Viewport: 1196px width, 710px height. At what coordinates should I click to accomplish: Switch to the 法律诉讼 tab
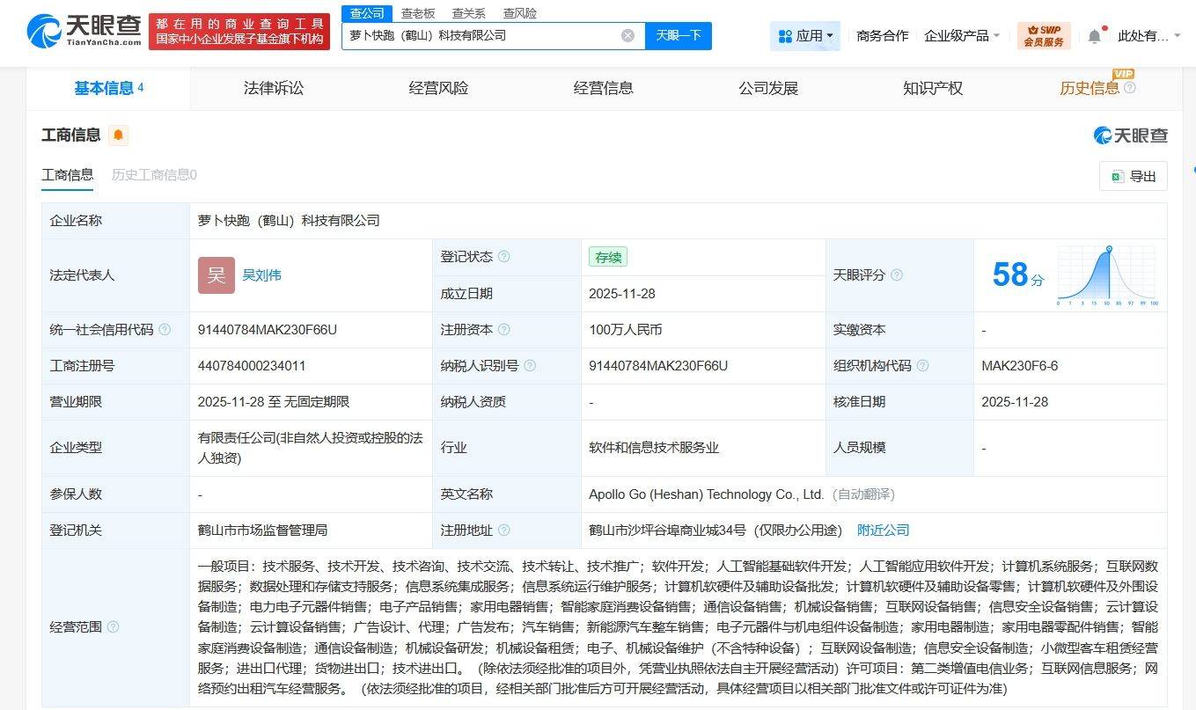pyautogui.click(x=274, y=88)
